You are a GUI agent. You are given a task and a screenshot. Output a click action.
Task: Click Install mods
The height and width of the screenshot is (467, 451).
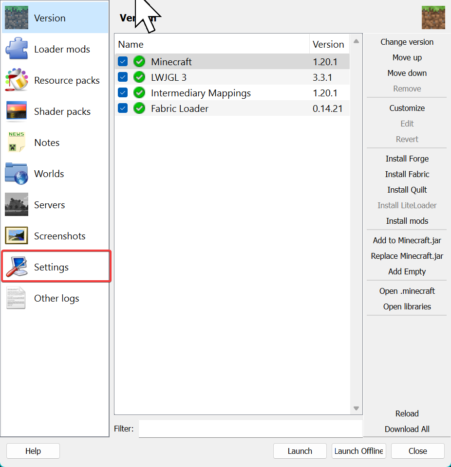(407, 221)
